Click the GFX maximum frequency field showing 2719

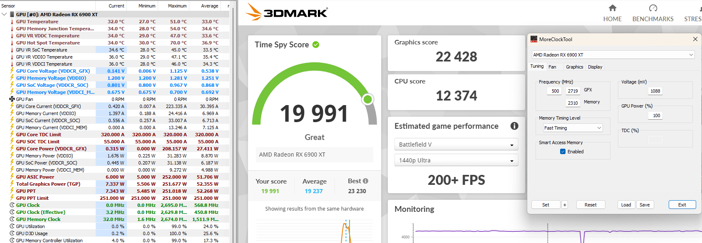tap(573, 91)
